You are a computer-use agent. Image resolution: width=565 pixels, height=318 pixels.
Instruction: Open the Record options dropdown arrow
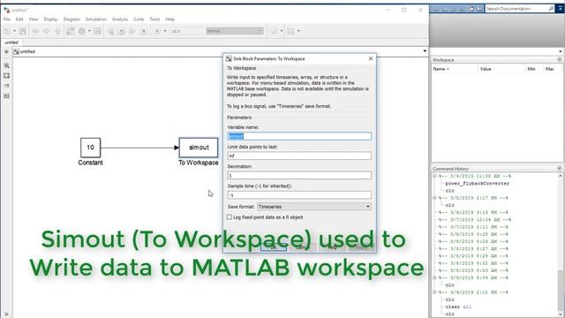click(x=165, y=32)
